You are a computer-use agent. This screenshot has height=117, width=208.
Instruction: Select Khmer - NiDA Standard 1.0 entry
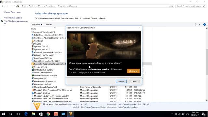tap(45, 81)
